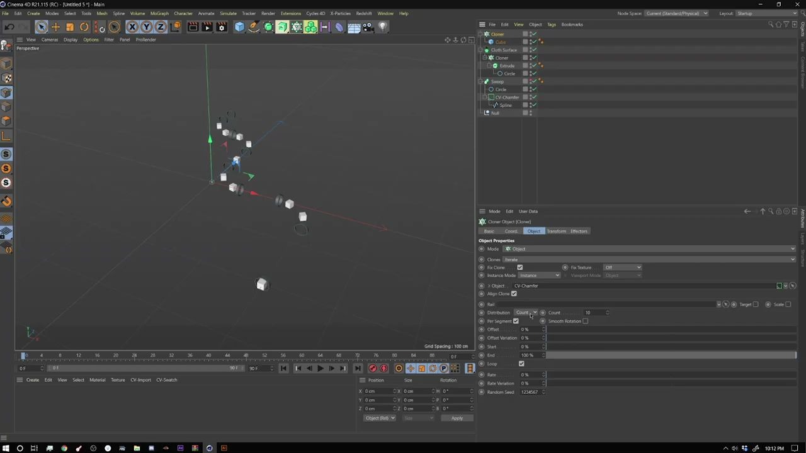Image resolution: width=806 pixels, height=453 pixels.
Task: Toggle Fix Clone checkbox
Action: (520, 267)
